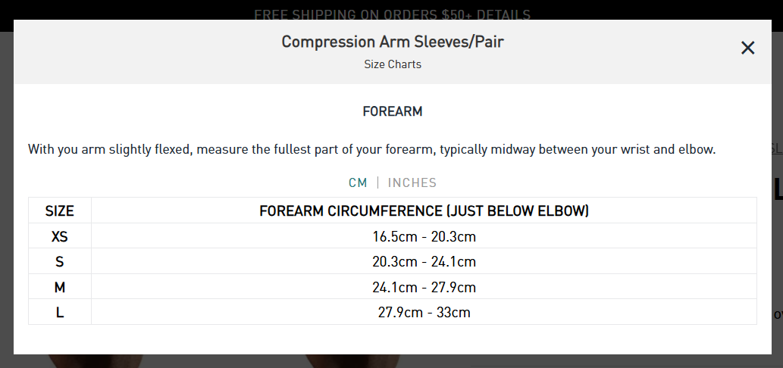Click the 20.3cm - 24.1cm measurement cell
The image size is (783, 368).
(424, 261)
